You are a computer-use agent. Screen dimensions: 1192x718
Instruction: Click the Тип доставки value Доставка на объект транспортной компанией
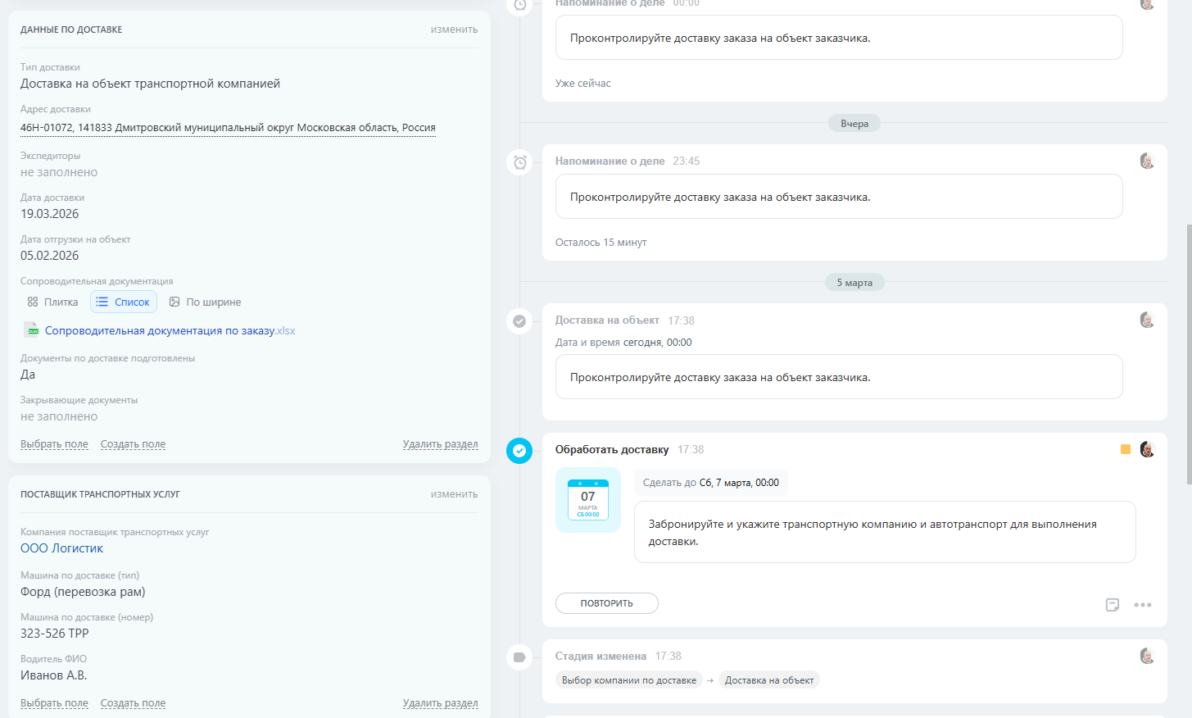pyautogui.click(x=150, y=84)
